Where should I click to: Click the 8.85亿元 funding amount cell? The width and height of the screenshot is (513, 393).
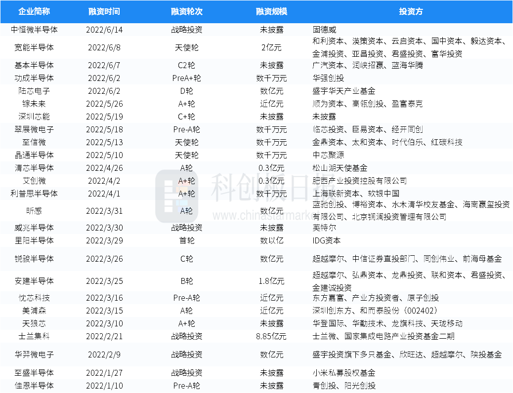(x=271, y=336)
